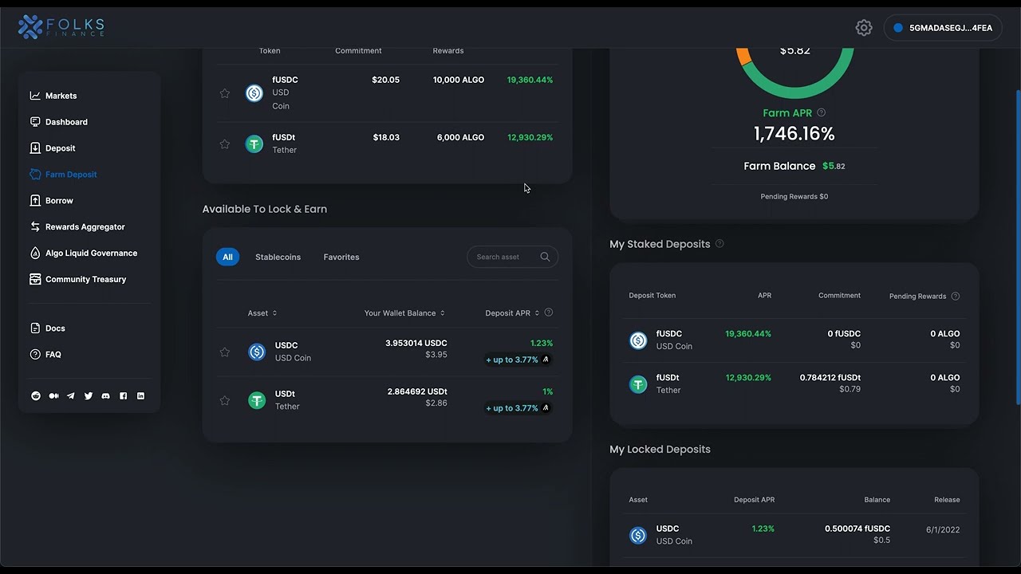1021x574 pixels.
Task: Sort the list by Asset column
Action: coord(262,313)
